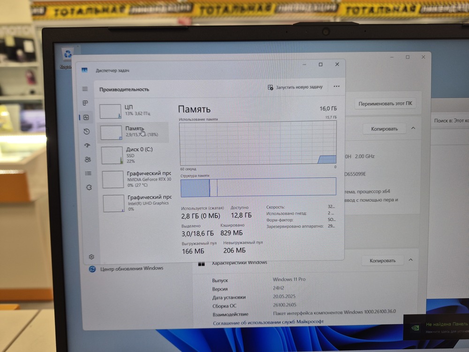
Task: Collapse the Windows specifications section chevron
Action: (411, 260)
